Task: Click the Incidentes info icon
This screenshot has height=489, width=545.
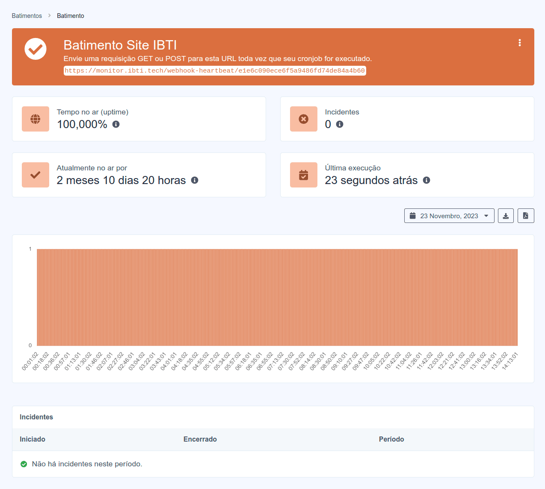Action: 340,124
